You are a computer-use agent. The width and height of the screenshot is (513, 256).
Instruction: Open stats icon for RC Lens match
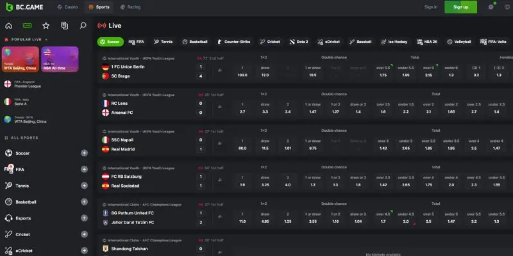click(219, 107)
